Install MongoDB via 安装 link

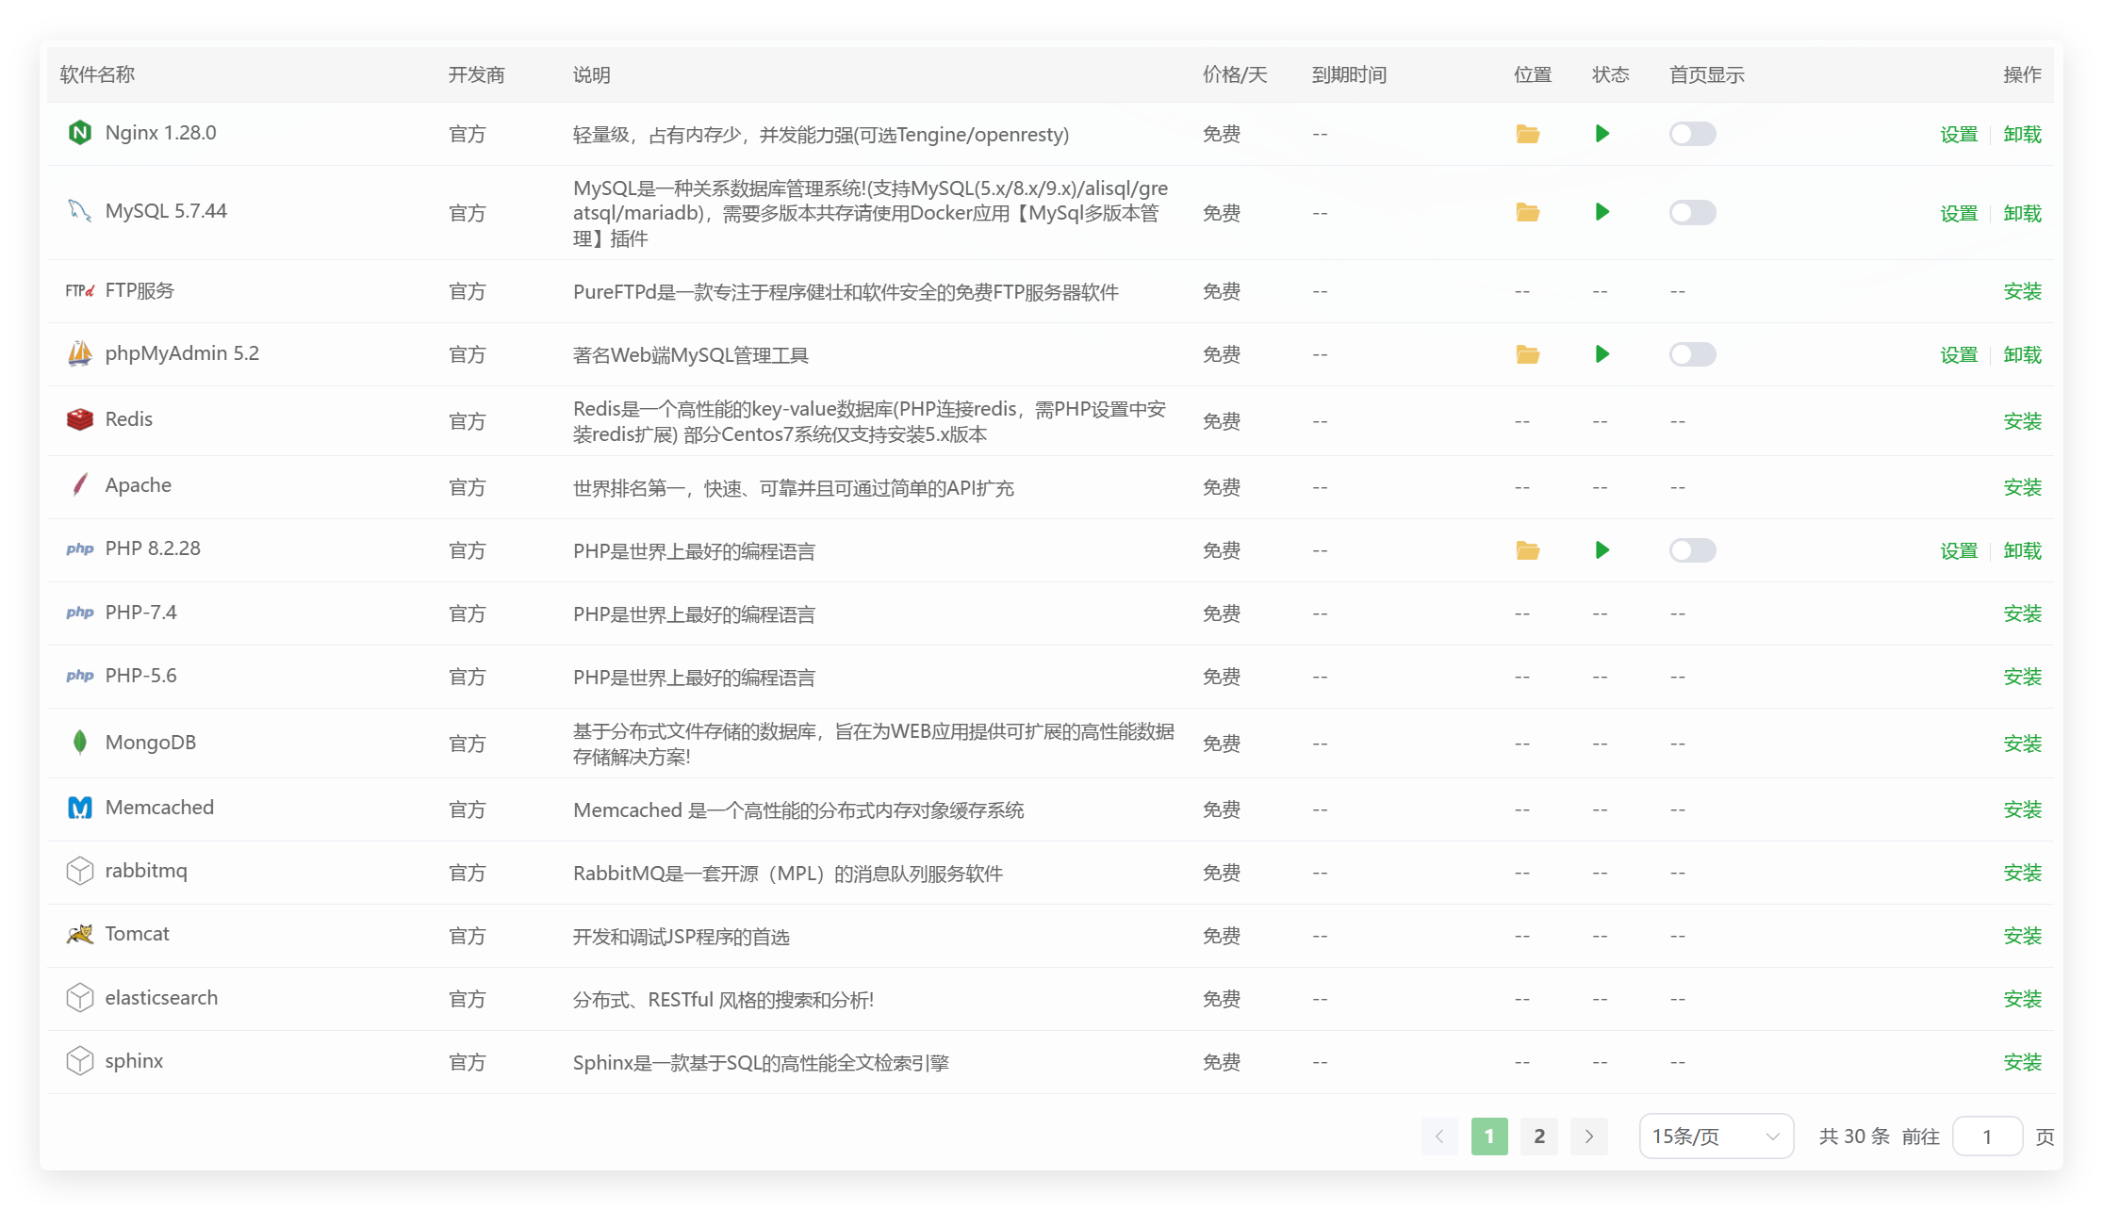pos(2022,744)
